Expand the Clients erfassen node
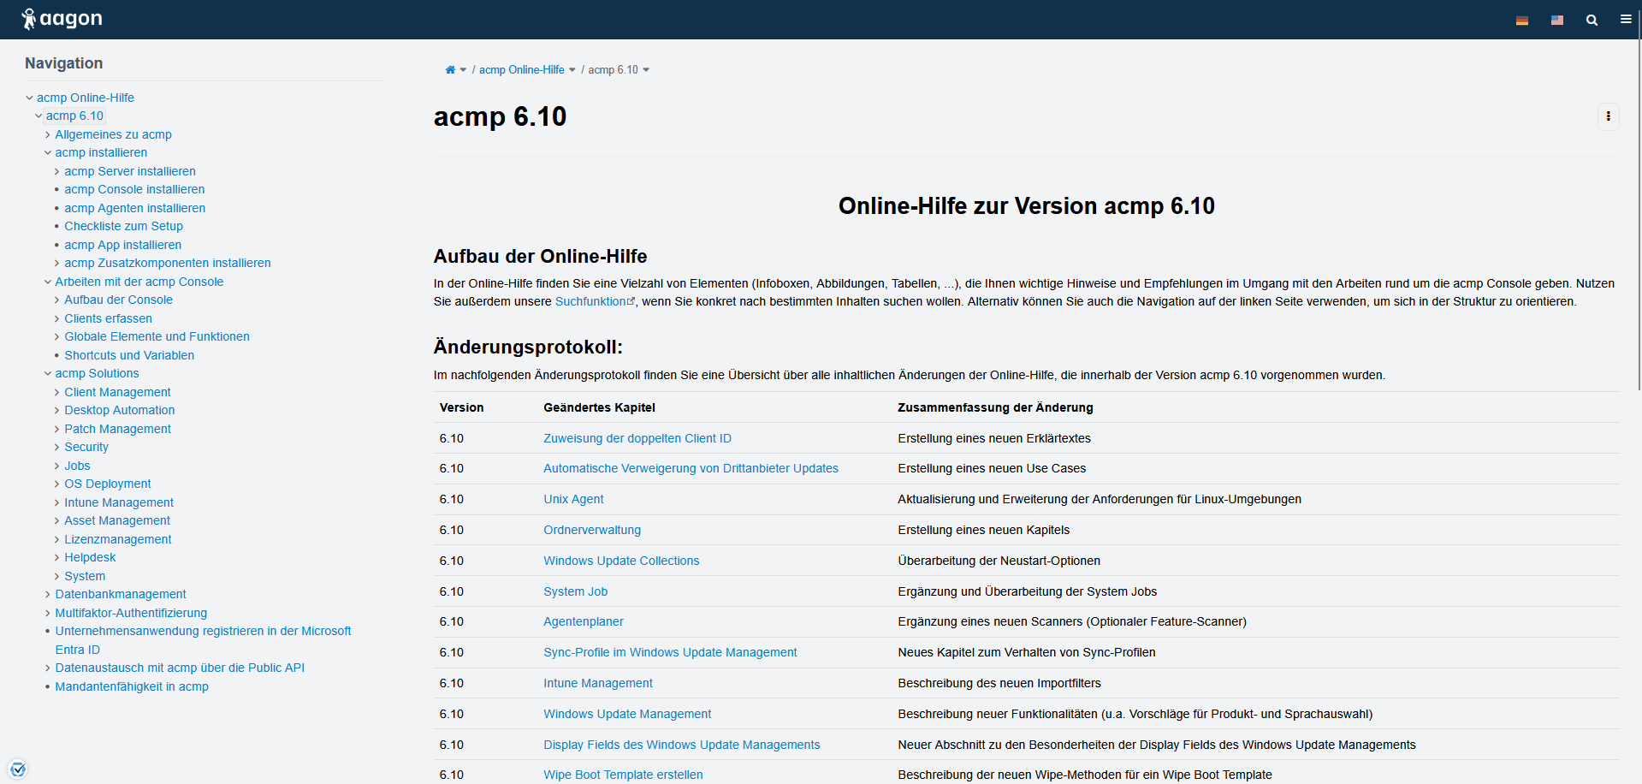The height and width of the screenshot is (784, 1642). click(57, 319)
